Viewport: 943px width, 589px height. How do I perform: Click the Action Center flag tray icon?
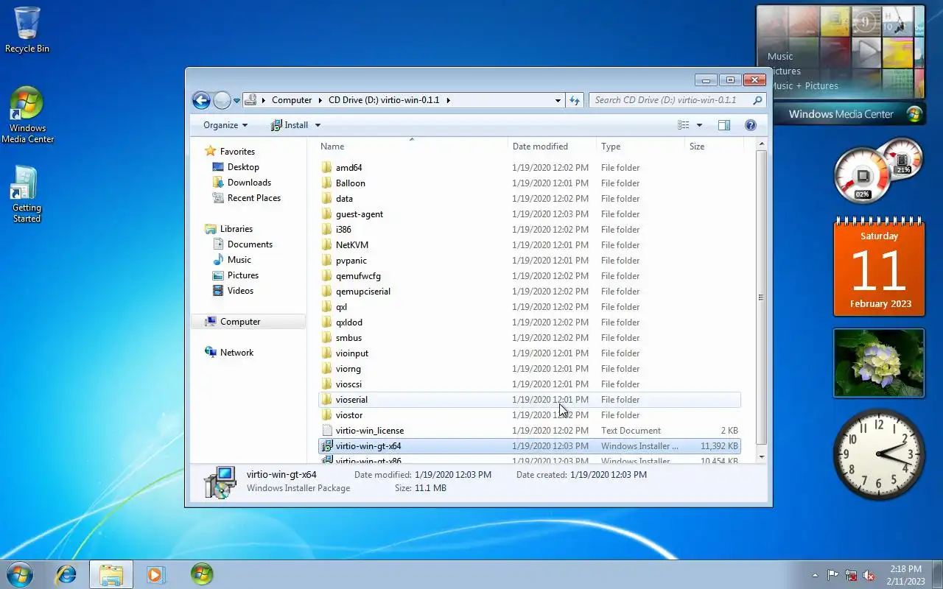(832, 575)
